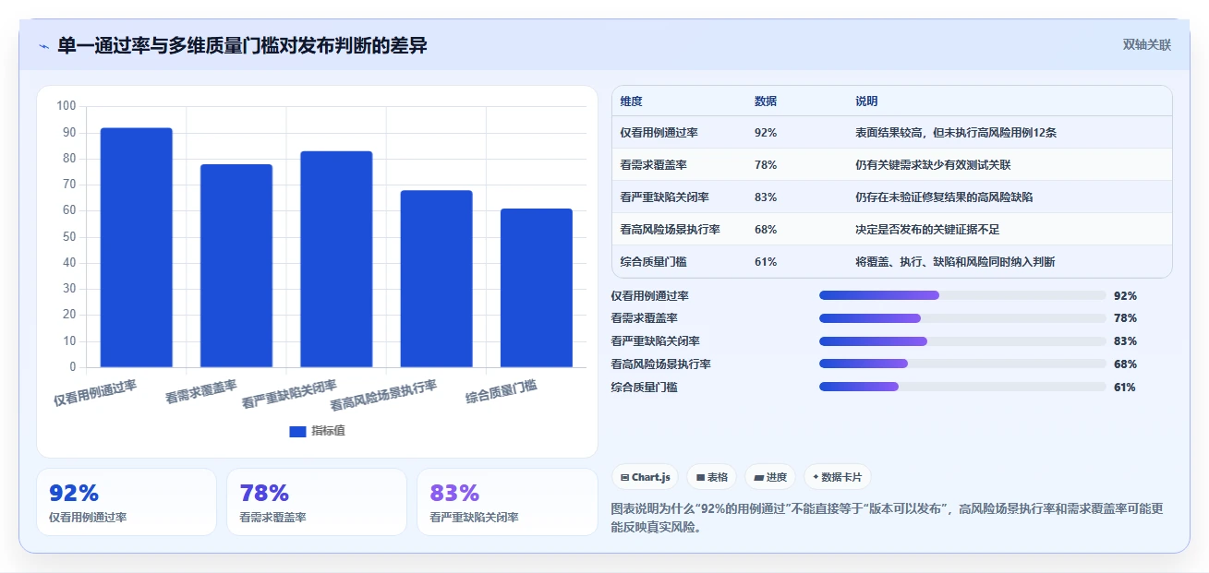This screenshot has height=573, width=1209.
Task: Click the 92% value in the table
Action: point(766,133)
